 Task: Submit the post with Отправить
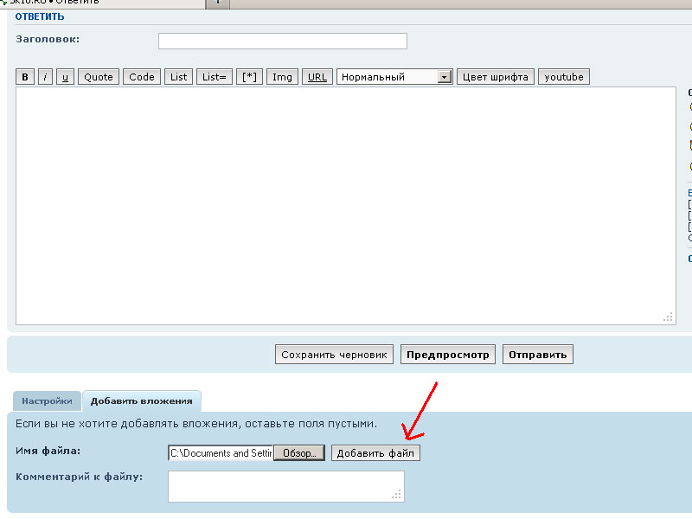pos(537,354)
